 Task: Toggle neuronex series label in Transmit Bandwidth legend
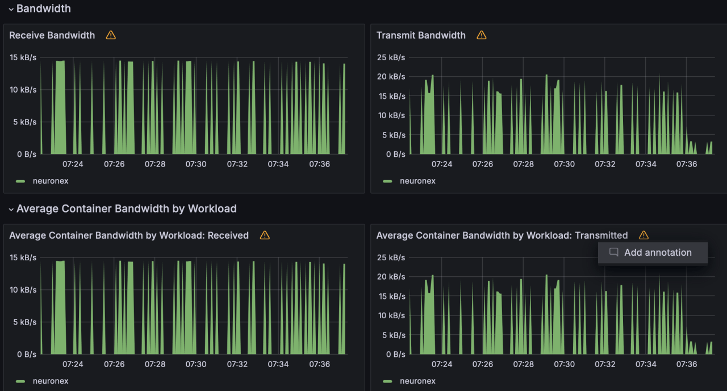(417, 181)
